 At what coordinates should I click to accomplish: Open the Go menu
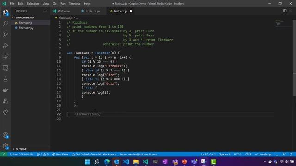tap(55, 3)
